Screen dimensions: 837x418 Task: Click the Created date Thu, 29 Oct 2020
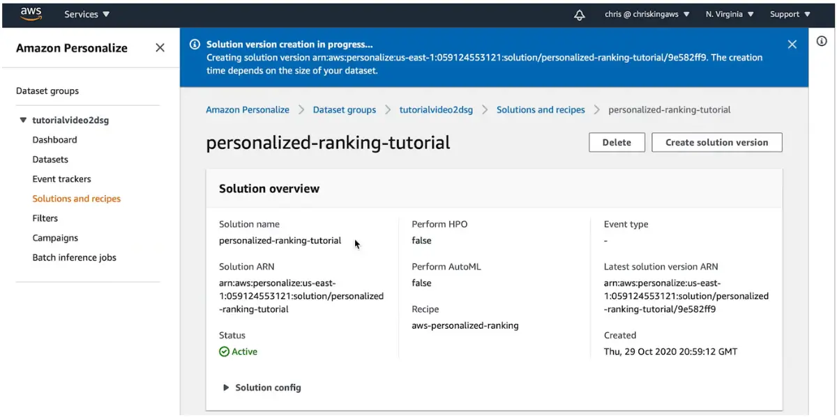click(670, 353)
